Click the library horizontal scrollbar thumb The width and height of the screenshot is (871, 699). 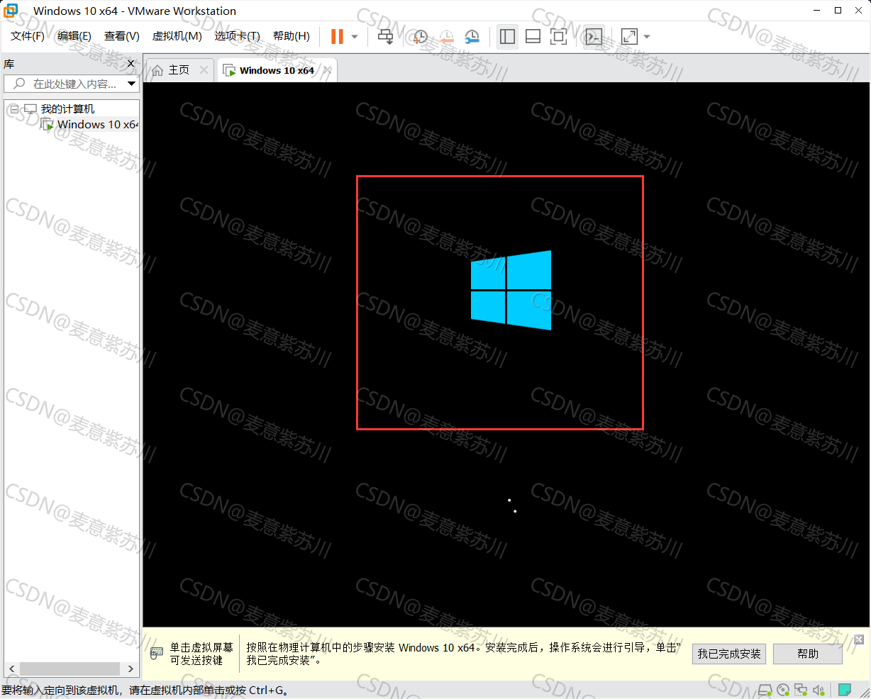pyautogui.click(x=70, y=669)
